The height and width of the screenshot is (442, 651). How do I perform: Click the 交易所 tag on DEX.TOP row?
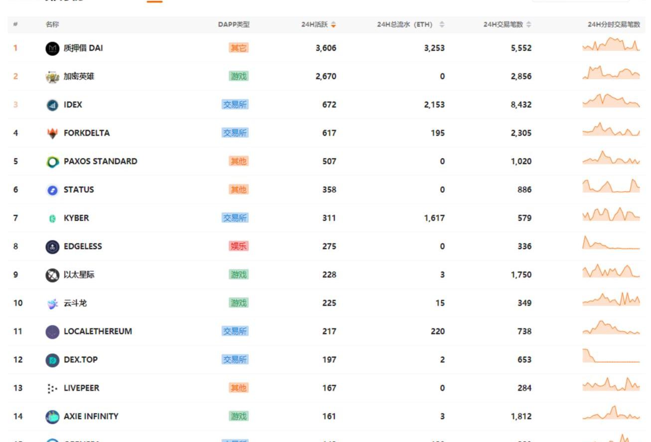point(235,360)
